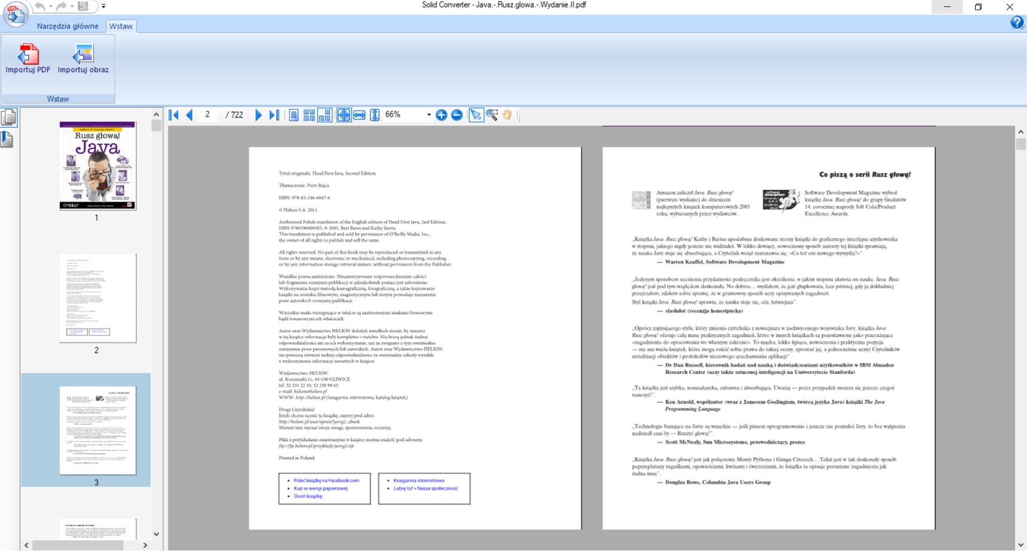1027x555 pixels.
Task: Click the Undo arrow in quick access toolbar
Action: tap(39, 6)
